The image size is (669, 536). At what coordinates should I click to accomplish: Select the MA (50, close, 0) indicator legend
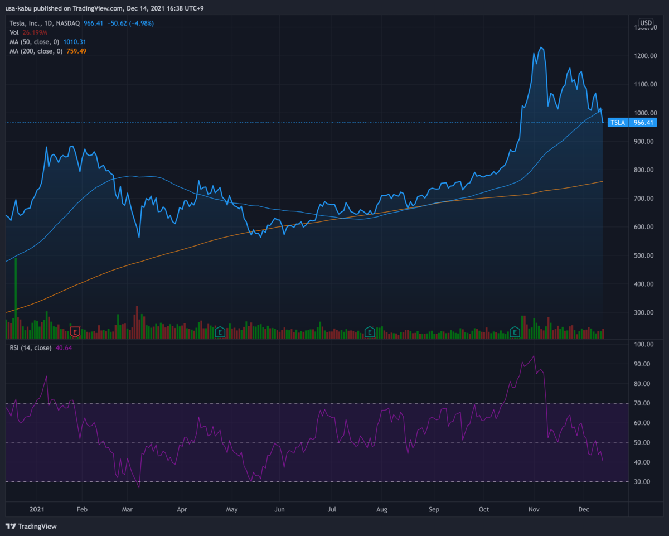click(35, 42)
